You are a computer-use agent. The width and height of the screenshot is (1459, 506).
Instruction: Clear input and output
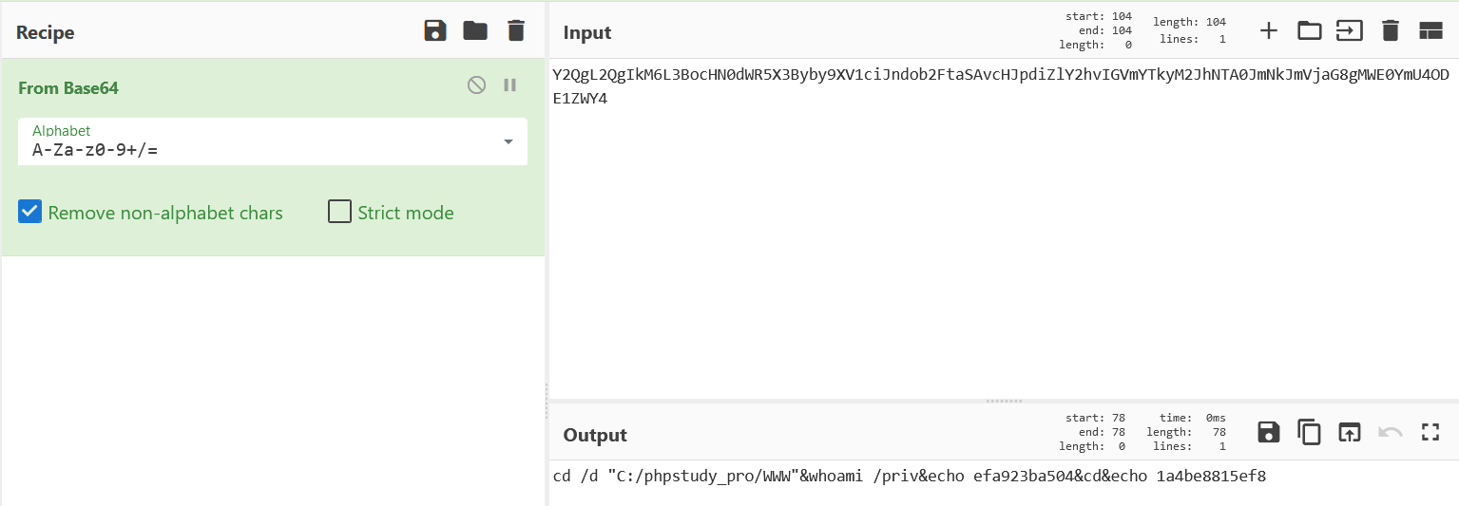[1391, 30]
